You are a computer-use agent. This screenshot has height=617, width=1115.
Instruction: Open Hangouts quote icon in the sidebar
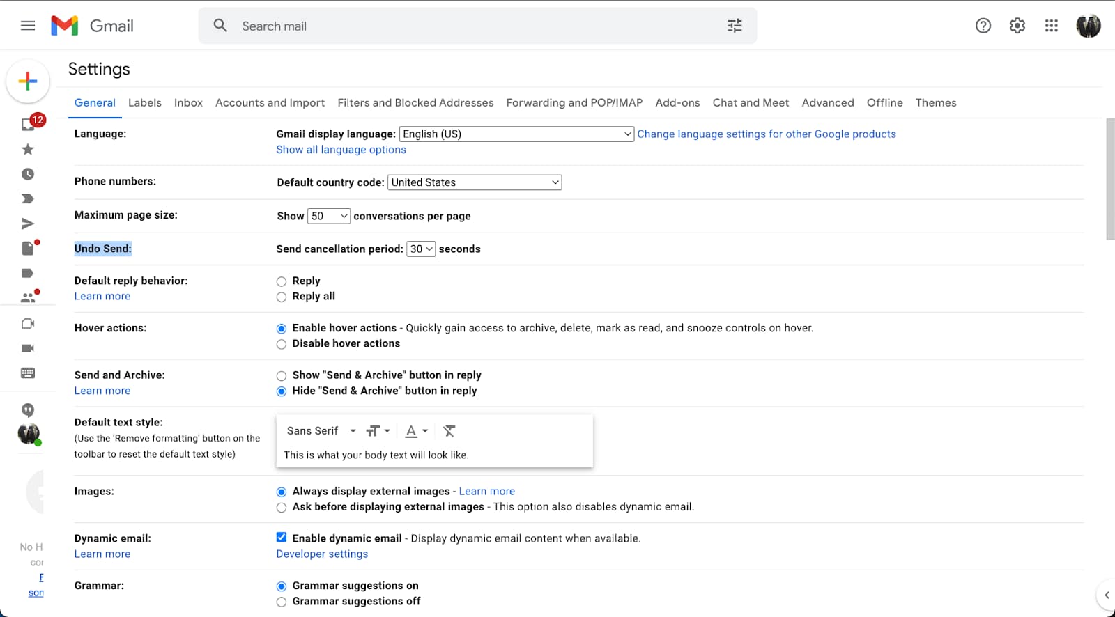click(28, 410)
